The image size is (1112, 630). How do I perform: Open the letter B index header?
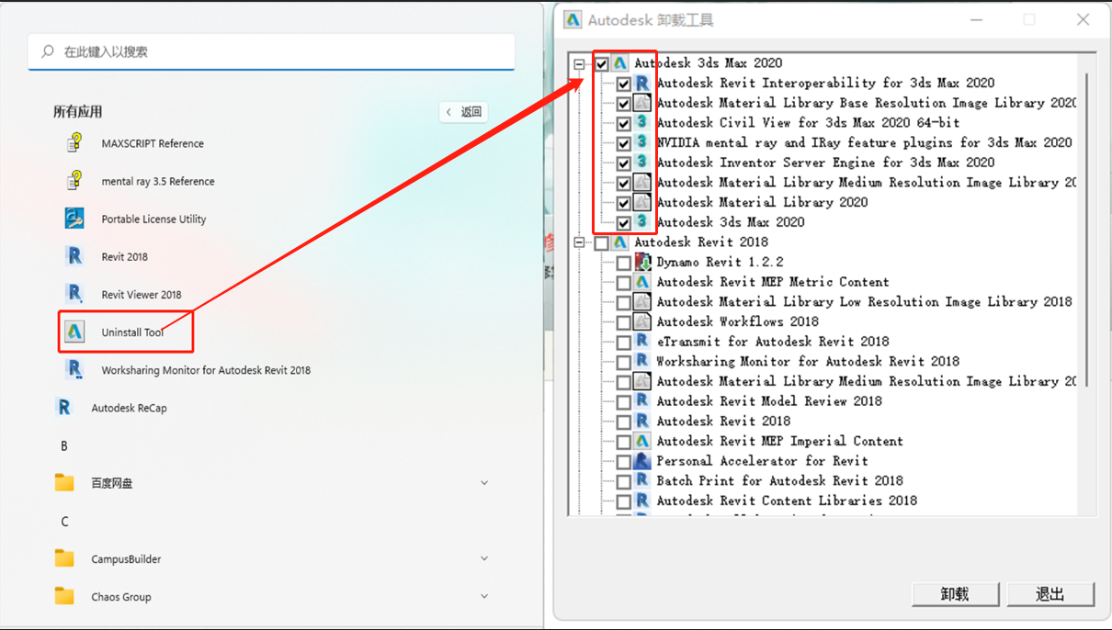tap(64, 445)
